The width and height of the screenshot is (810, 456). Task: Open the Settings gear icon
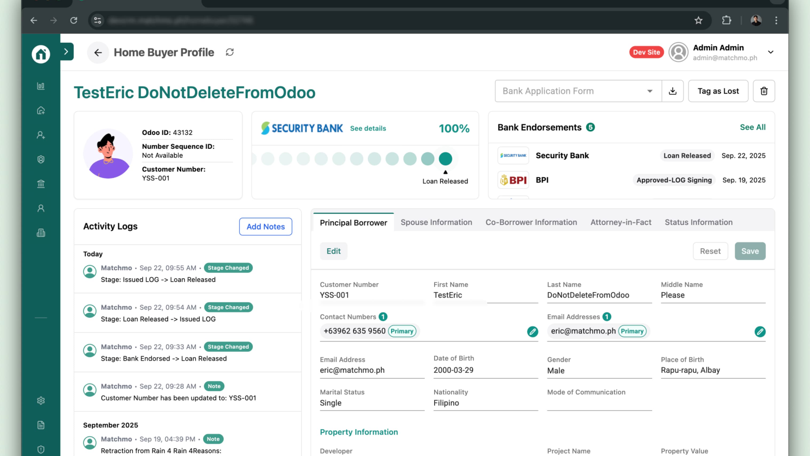tap(41, 401)
